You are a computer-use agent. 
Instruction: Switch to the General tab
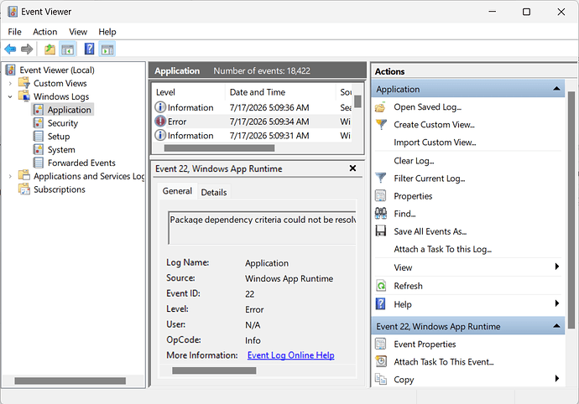pos(177,191)
